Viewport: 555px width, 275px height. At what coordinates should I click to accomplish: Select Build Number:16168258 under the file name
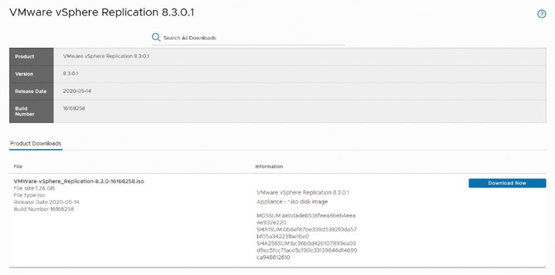pos(44,209)
